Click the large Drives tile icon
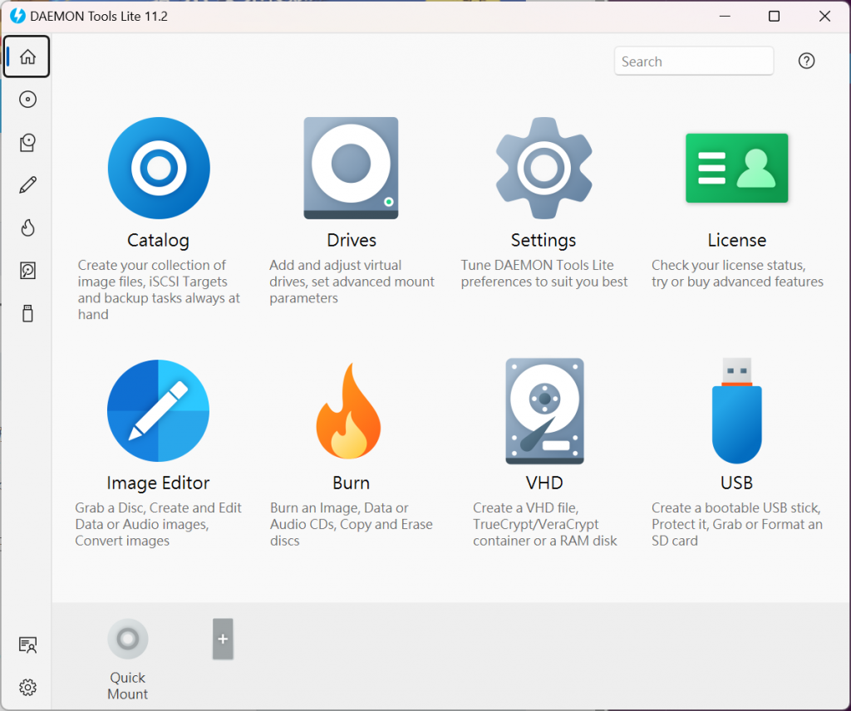 [352, 168]
